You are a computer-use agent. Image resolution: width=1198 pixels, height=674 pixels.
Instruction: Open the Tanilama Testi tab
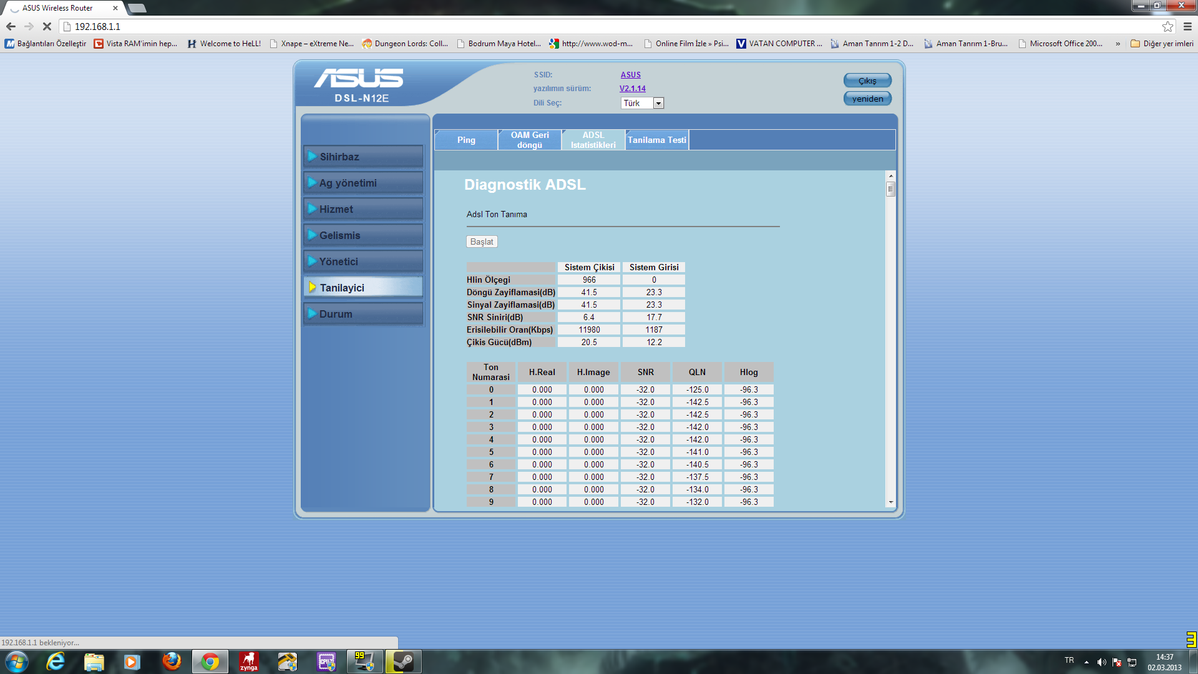point(657,140)
